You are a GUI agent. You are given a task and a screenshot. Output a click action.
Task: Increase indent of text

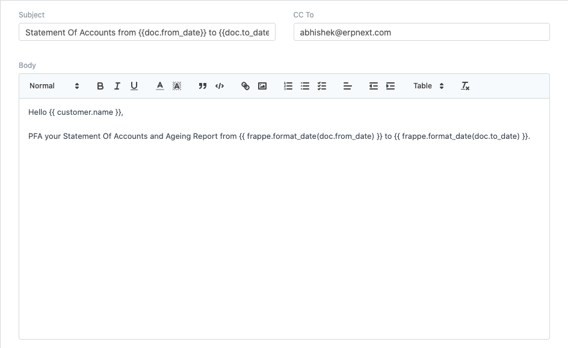tap(390, 86)
